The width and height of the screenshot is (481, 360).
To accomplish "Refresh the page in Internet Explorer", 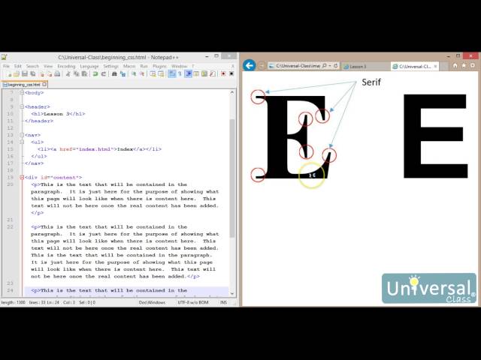I will [x=336, y=65].
